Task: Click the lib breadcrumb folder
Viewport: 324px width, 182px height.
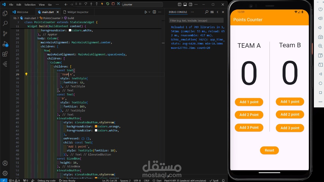Action: pos(15,18)
